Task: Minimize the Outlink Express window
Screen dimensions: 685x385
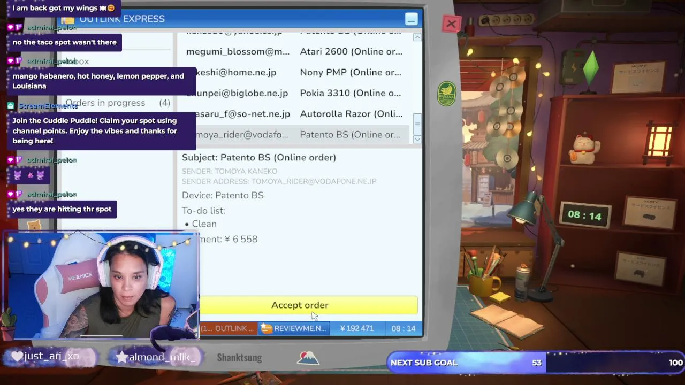Action: pos(411,19)
